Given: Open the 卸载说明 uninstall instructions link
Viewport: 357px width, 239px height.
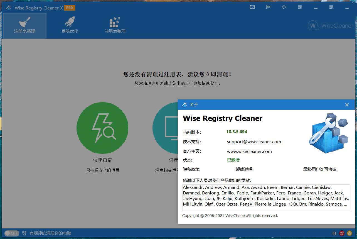Looking at the screenshot, I should (x=244, y=169).
